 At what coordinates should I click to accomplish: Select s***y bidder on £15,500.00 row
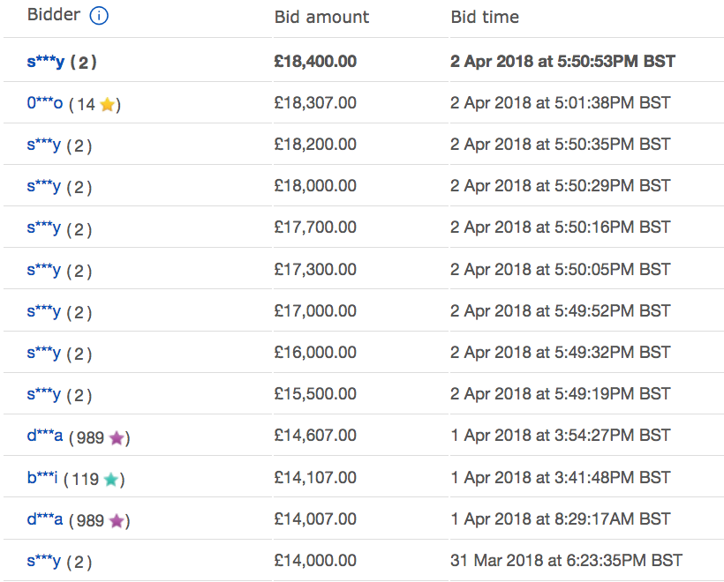point(43,395)
